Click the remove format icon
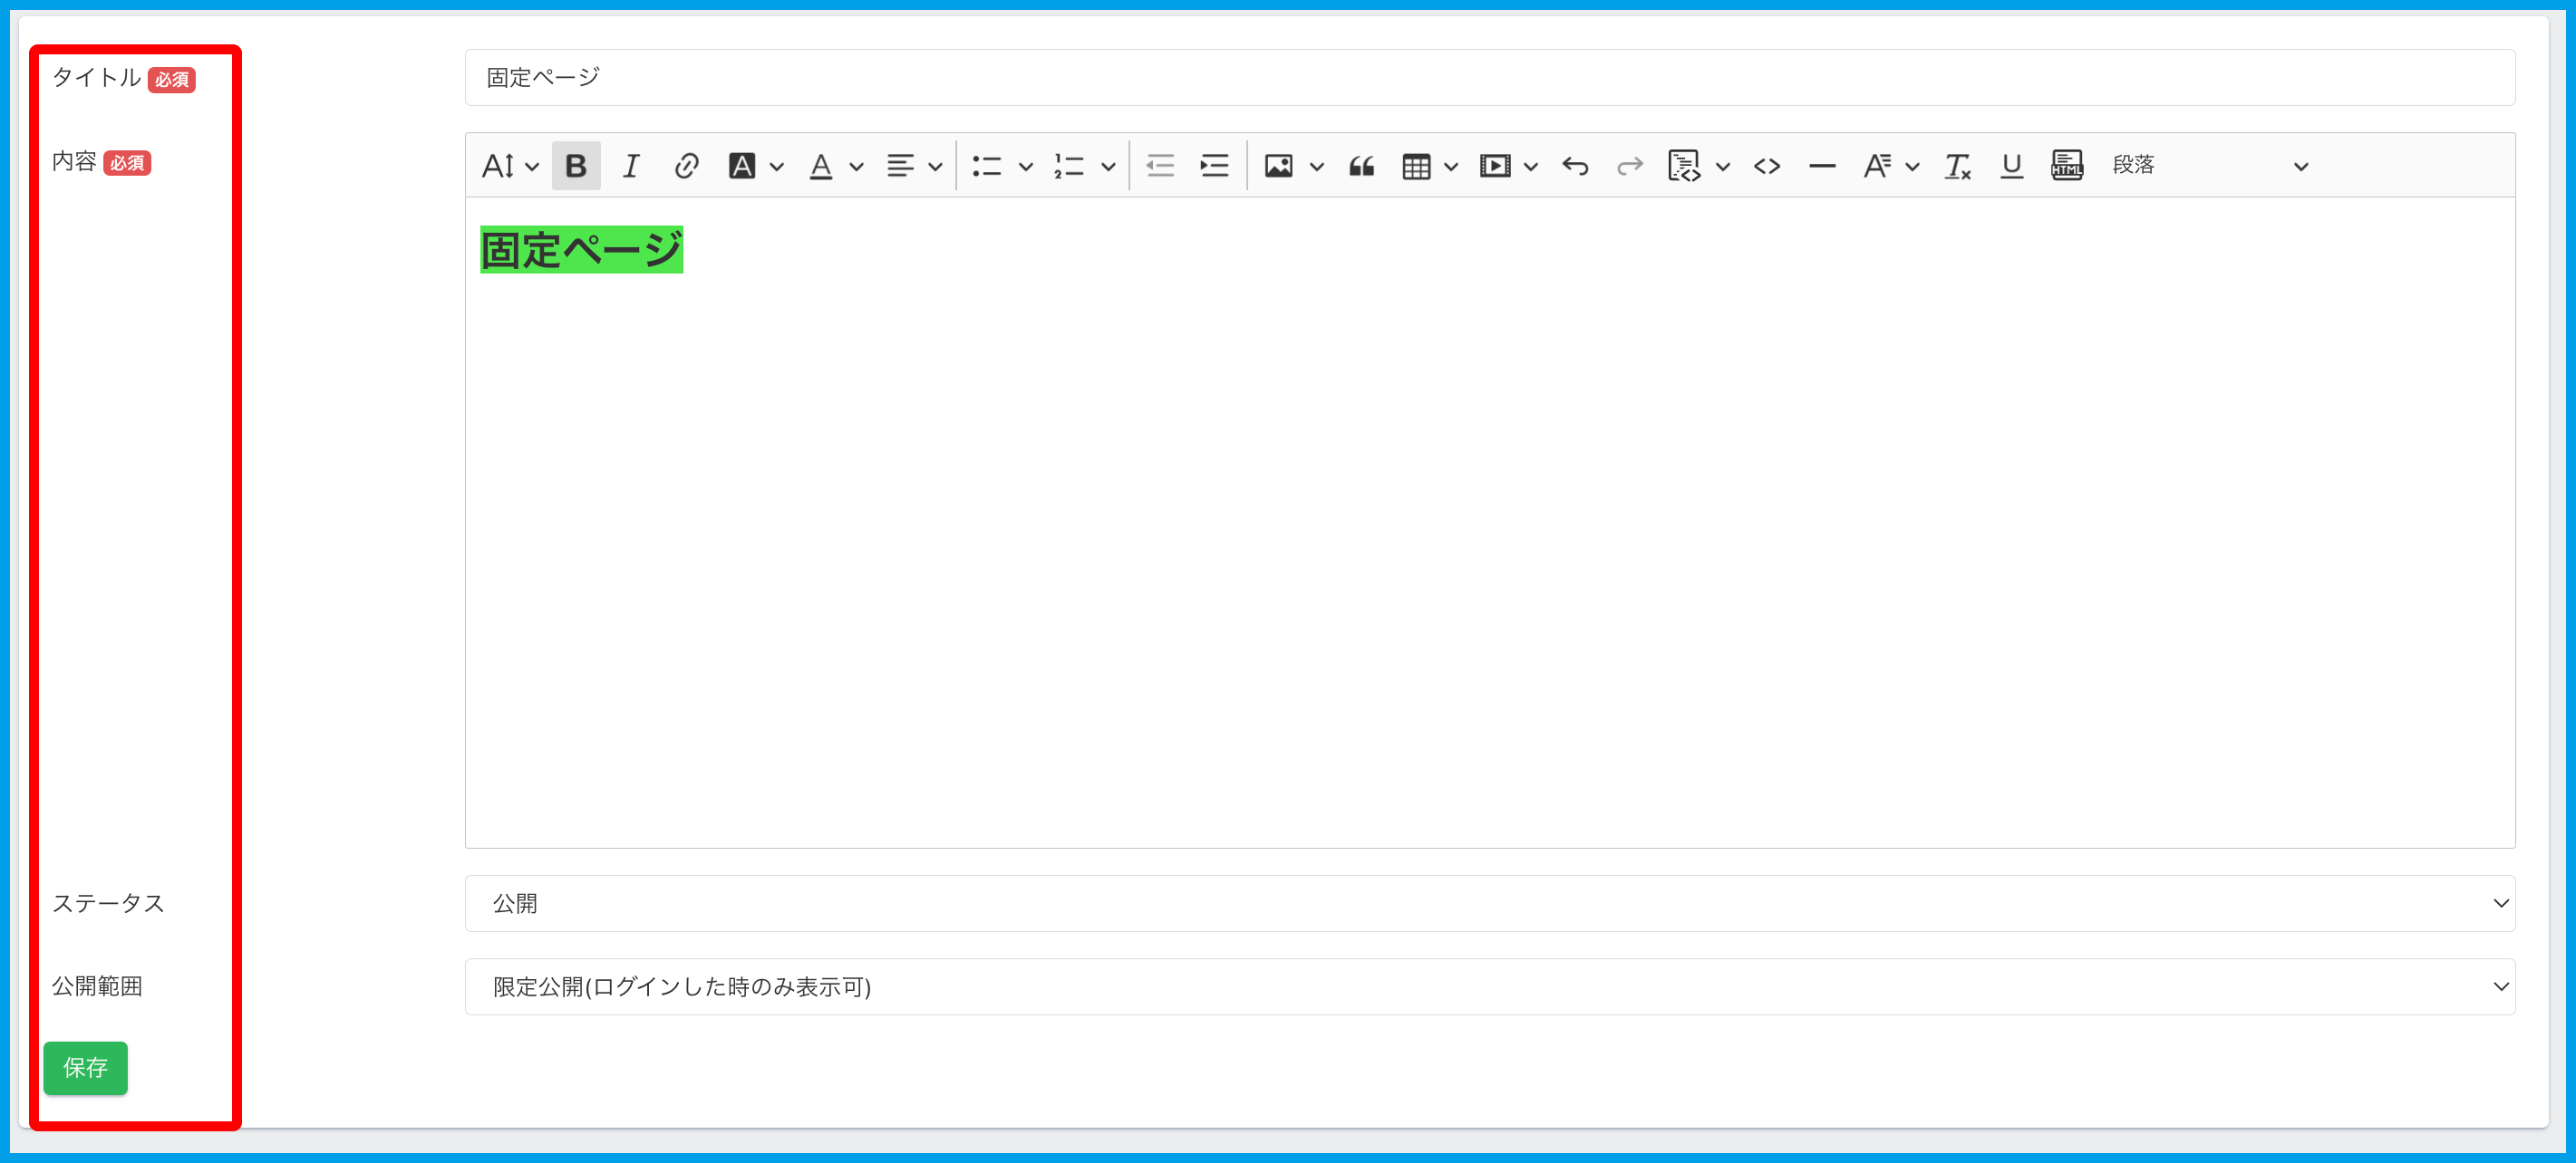Screen dimensions: 2576x1163 coord(1957,166)
